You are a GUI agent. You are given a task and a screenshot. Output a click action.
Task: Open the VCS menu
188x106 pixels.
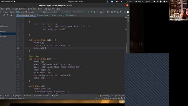point(45,9)
